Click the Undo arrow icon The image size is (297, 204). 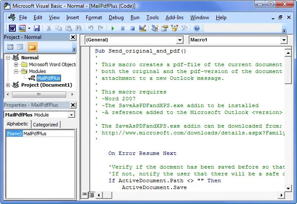coord(90,29)
